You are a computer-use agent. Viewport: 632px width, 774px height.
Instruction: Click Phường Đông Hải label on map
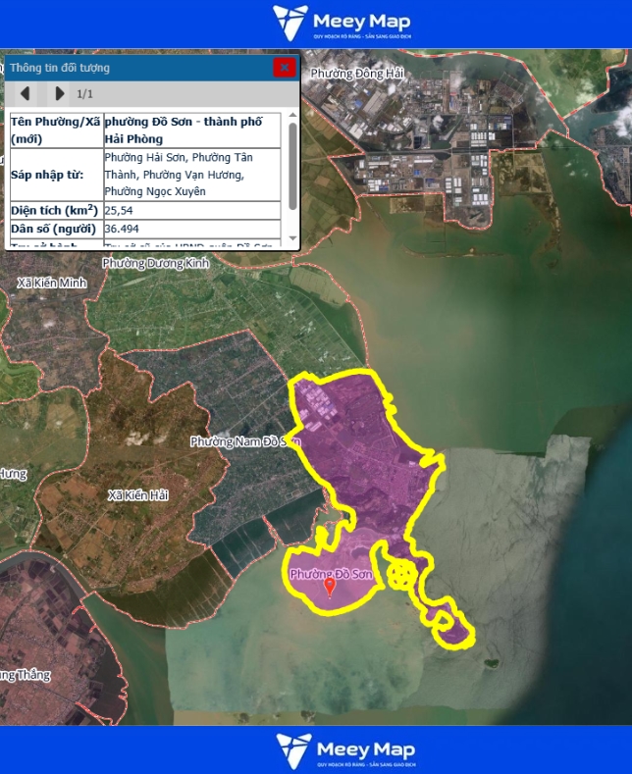tap(356, 74)
